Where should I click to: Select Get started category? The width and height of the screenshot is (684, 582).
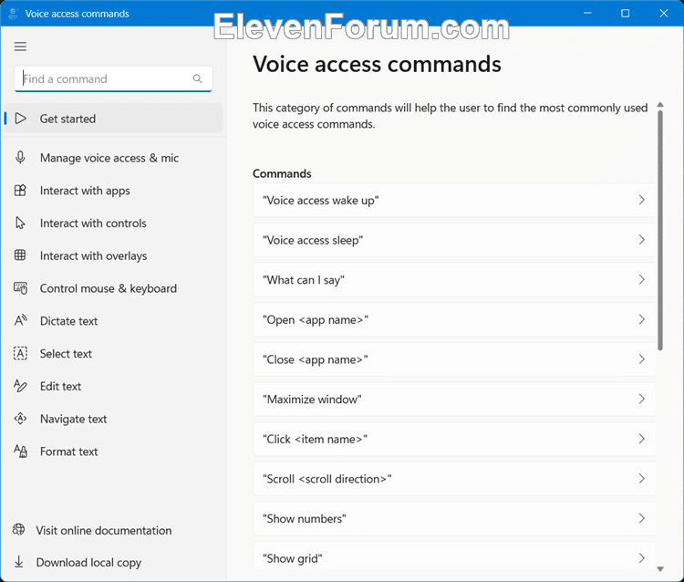click(113, 119)
